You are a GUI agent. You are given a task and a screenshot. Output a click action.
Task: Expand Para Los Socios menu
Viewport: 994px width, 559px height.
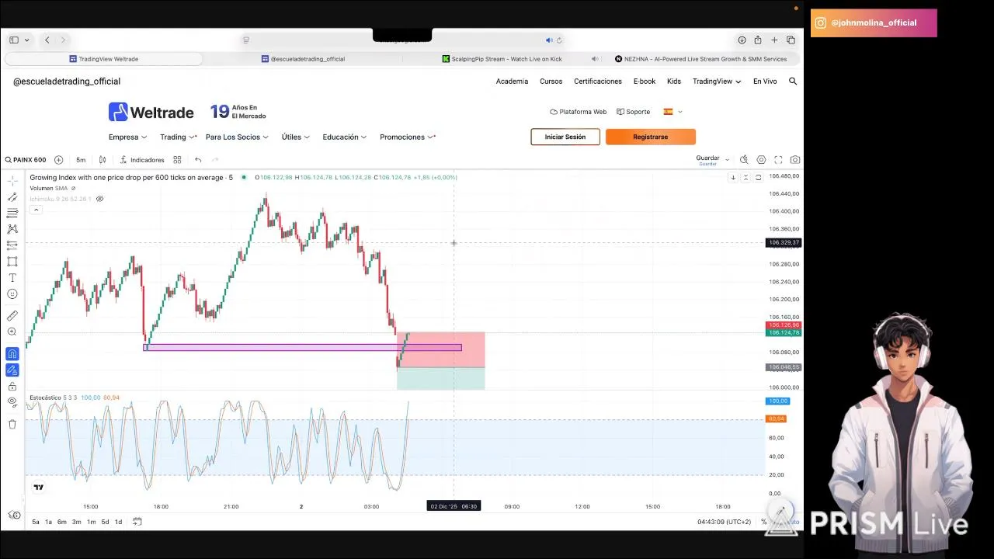click(x=237, y=137)
